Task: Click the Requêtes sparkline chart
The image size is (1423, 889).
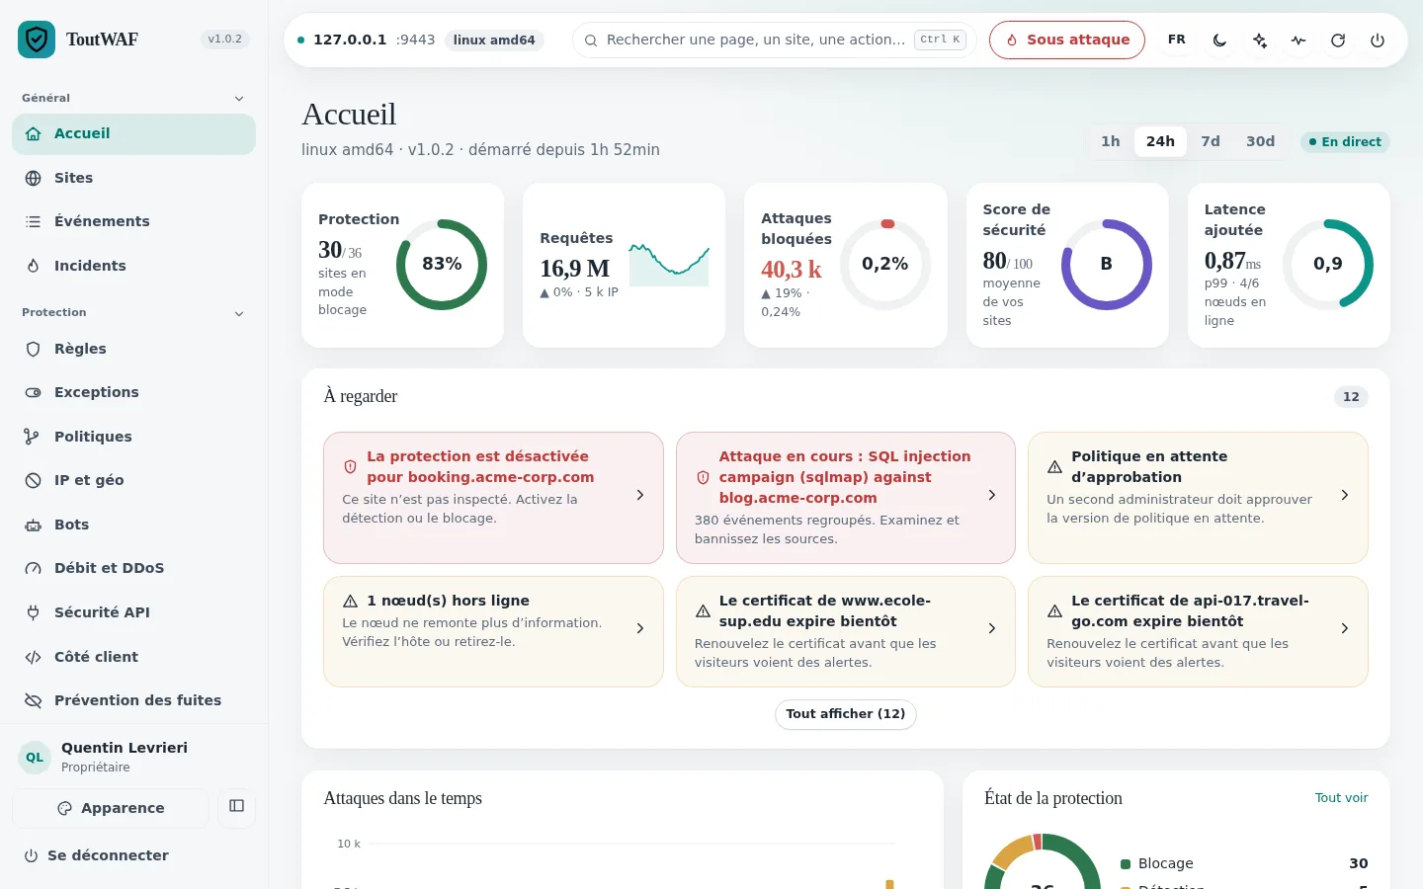Action: point(669,265)
